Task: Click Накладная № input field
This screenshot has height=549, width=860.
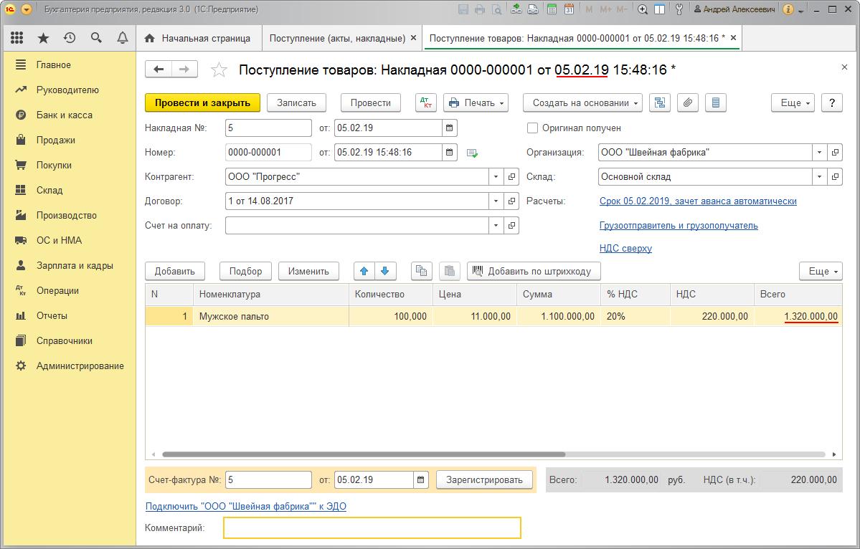Action: coord(268,128)
